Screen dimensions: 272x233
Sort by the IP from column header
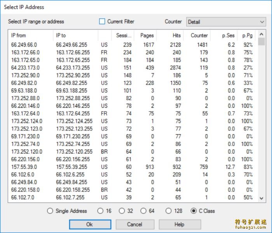tap(31, 35)
